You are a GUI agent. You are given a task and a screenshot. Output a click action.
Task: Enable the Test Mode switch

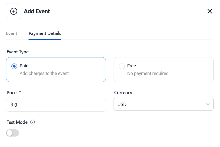(12, 133)
